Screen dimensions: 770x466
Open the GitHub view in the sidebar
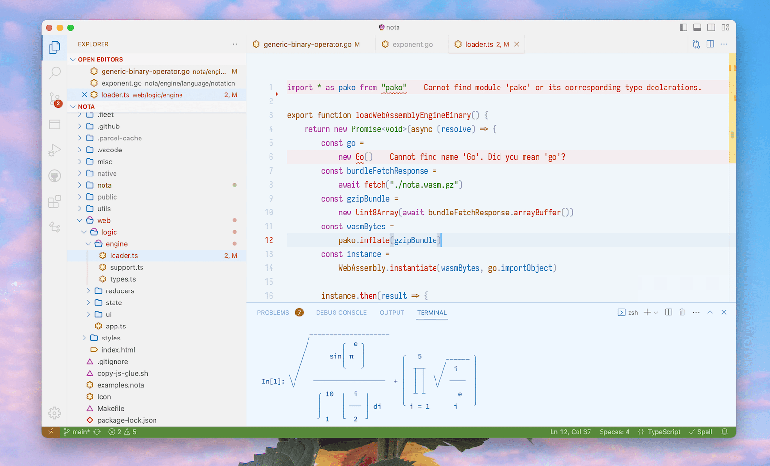pos(54,176)
